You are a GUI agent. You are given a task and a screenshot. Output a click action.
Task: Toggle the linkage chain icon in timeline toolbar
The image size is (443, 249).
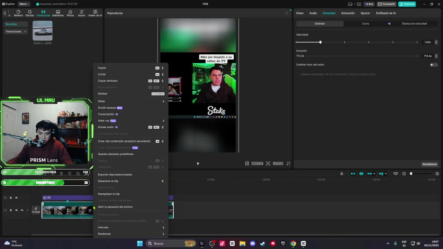[369, 174]
